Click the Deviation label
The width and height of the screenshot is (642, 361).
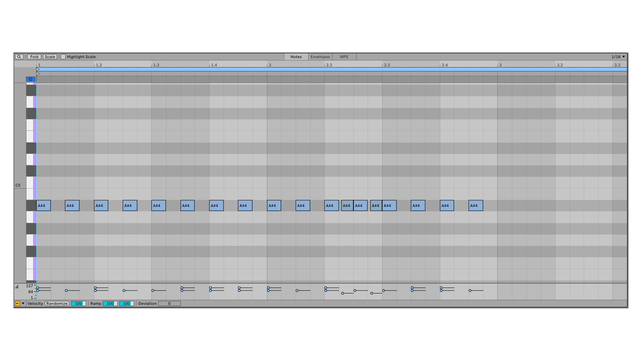click(x=147, y=304)
